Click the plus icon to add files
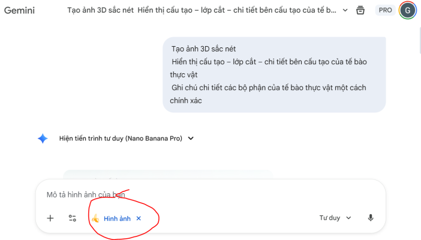 click(50, 218)
